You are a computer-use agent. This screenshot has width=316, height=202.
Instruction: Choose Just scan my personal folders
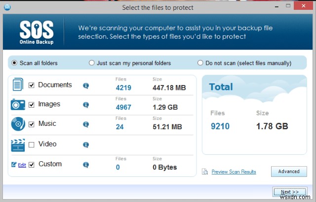tap(92, 63)
